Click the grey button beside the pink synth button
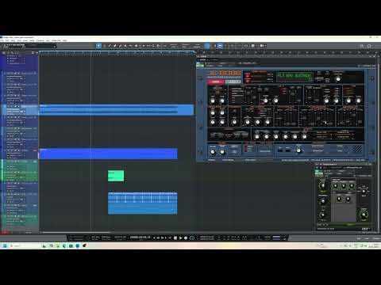Screen dimensions: 381x285 pyautogui.click(x=233, y=82)
